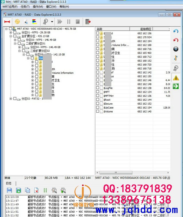The width and height of the screenshot is (183, 217).
Task: Click the red connect/disconnect drive toolbar icon
Action: coord(7,22)
